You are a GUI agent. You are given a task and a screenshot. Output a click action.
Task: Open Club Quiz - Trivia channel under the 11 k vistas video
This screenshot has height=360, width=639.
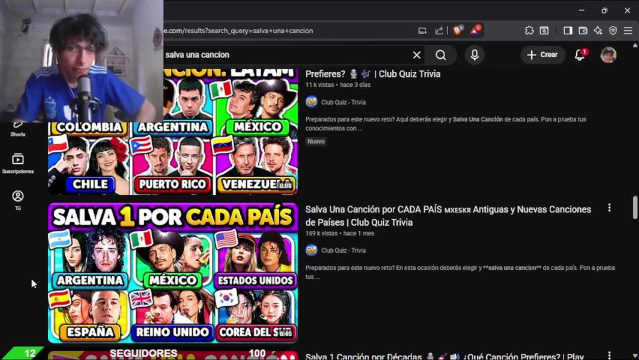click(343, 102)
